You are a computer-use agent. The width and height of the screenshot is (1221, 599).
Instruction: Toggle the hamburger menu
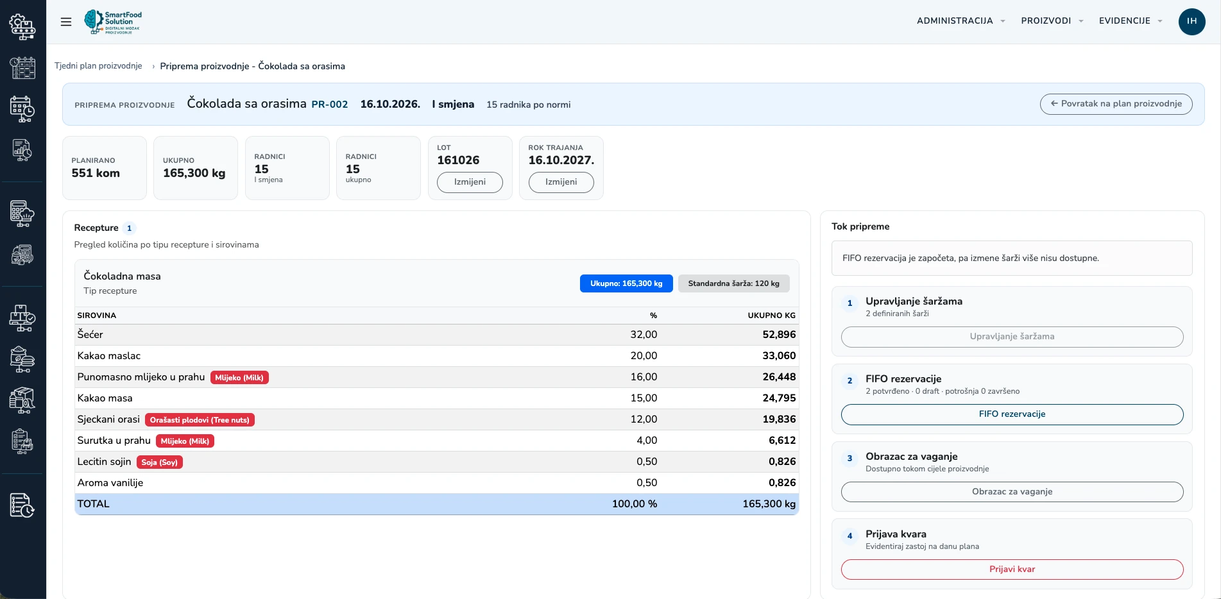coord(66,22)
